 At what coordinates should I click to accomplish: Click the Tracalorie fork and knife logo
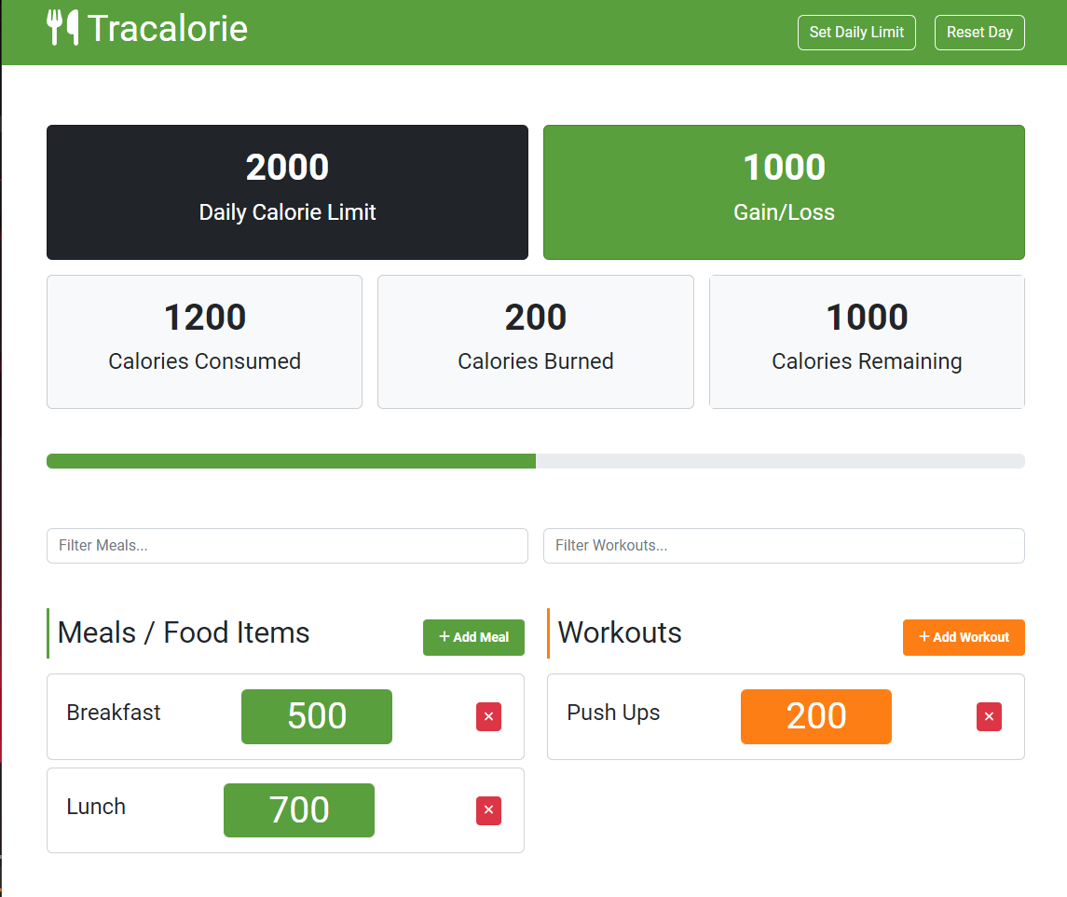point(62,28)
